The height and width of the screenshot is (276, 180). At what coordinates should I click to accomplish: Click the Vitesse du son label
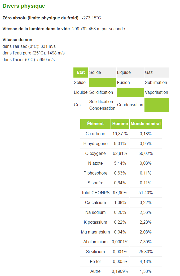click(17, 40)
